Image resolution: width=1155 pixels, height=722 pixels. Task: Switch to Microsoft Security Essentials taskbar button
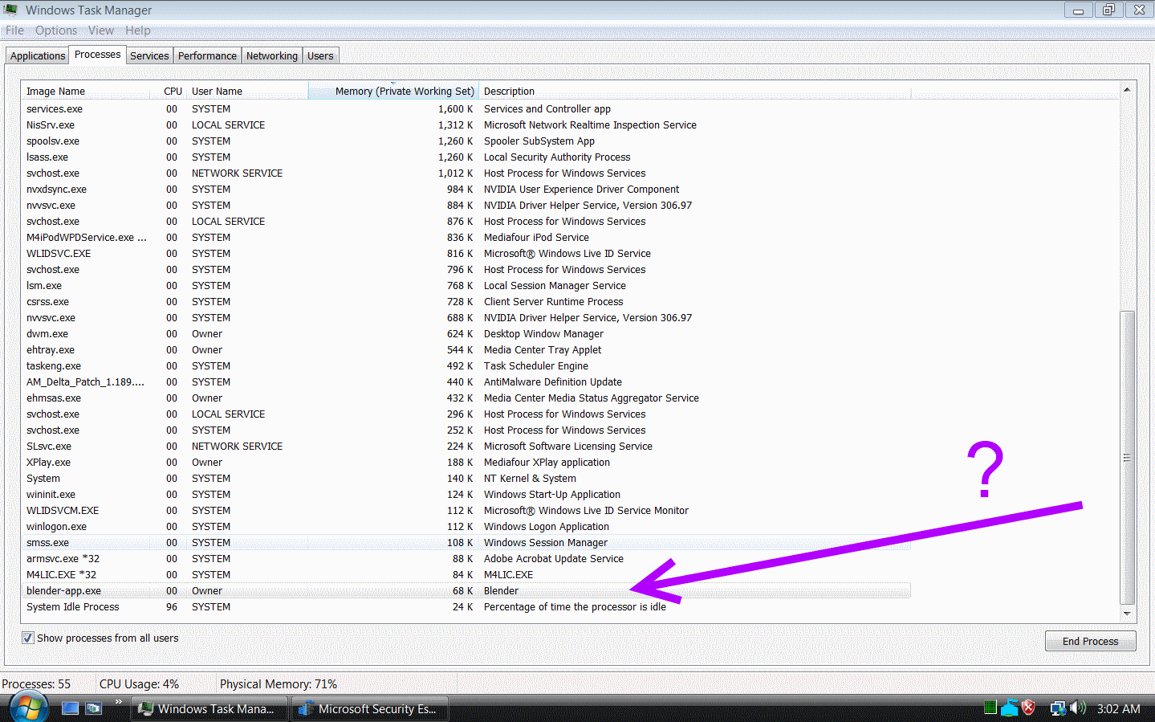point(369,709)
